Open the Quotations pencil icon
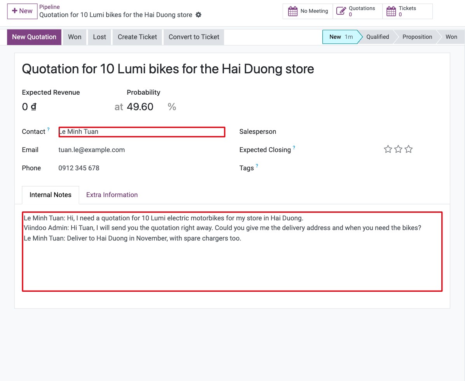 pos(341,11)
